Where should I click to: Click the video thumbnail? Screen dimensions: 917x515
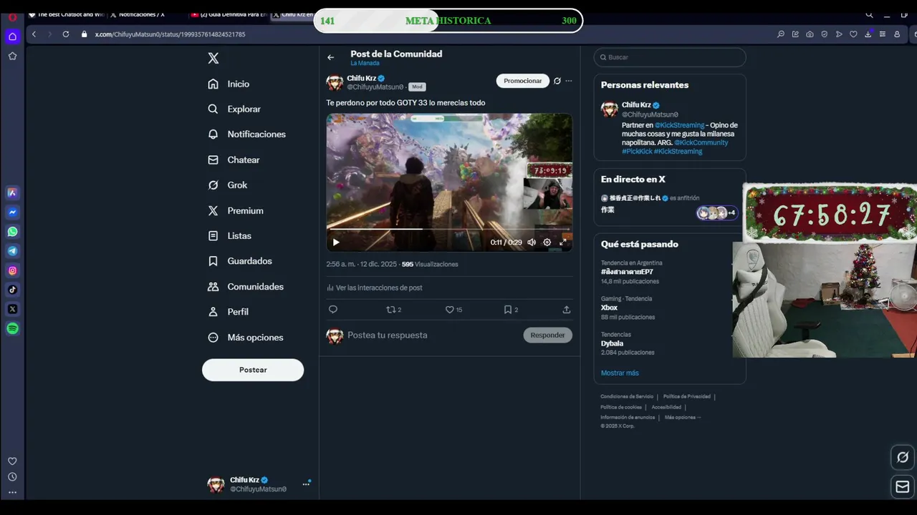[449, 182]
